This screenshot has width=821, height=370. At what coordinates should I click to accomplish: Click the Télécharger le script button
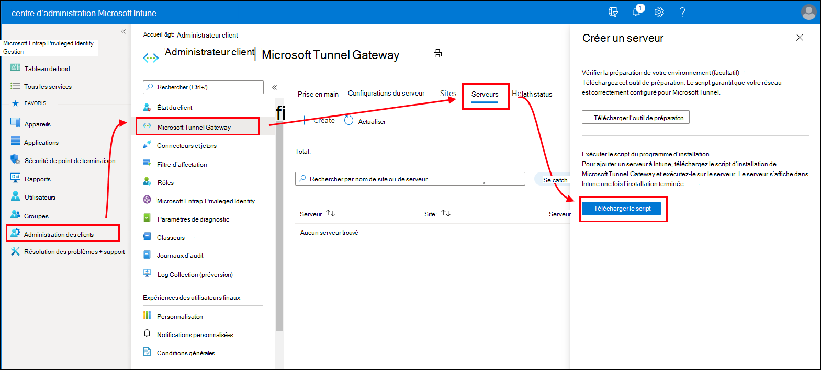coord(622,209)
